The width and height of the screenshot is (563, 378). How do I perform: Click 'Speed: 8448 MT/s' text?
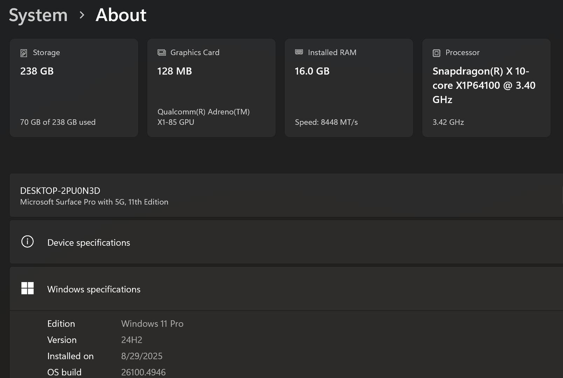click(326, 122)
